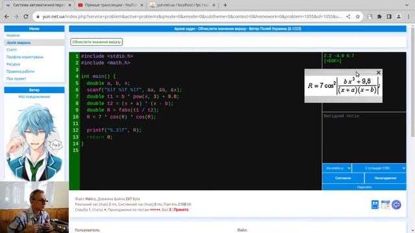Image resolution: width=415 pixels, height=233 pixels.
Task: Click the bookmark-like icon left of extensions
Action: point(370,16)
